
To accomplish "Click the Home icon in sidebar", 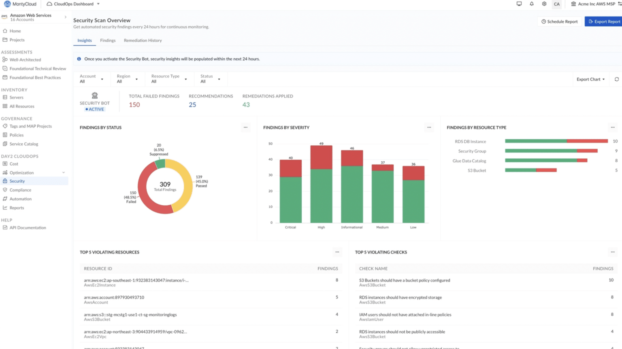I will [x=5, y=31].
